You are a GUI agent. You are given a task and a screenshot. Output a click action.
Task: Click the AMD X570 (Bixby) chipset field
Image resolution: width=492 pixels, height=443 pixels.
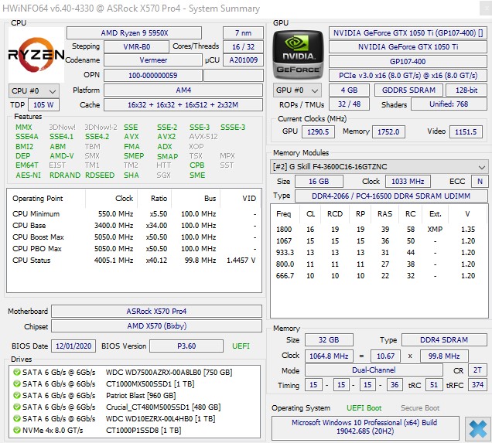156,326
